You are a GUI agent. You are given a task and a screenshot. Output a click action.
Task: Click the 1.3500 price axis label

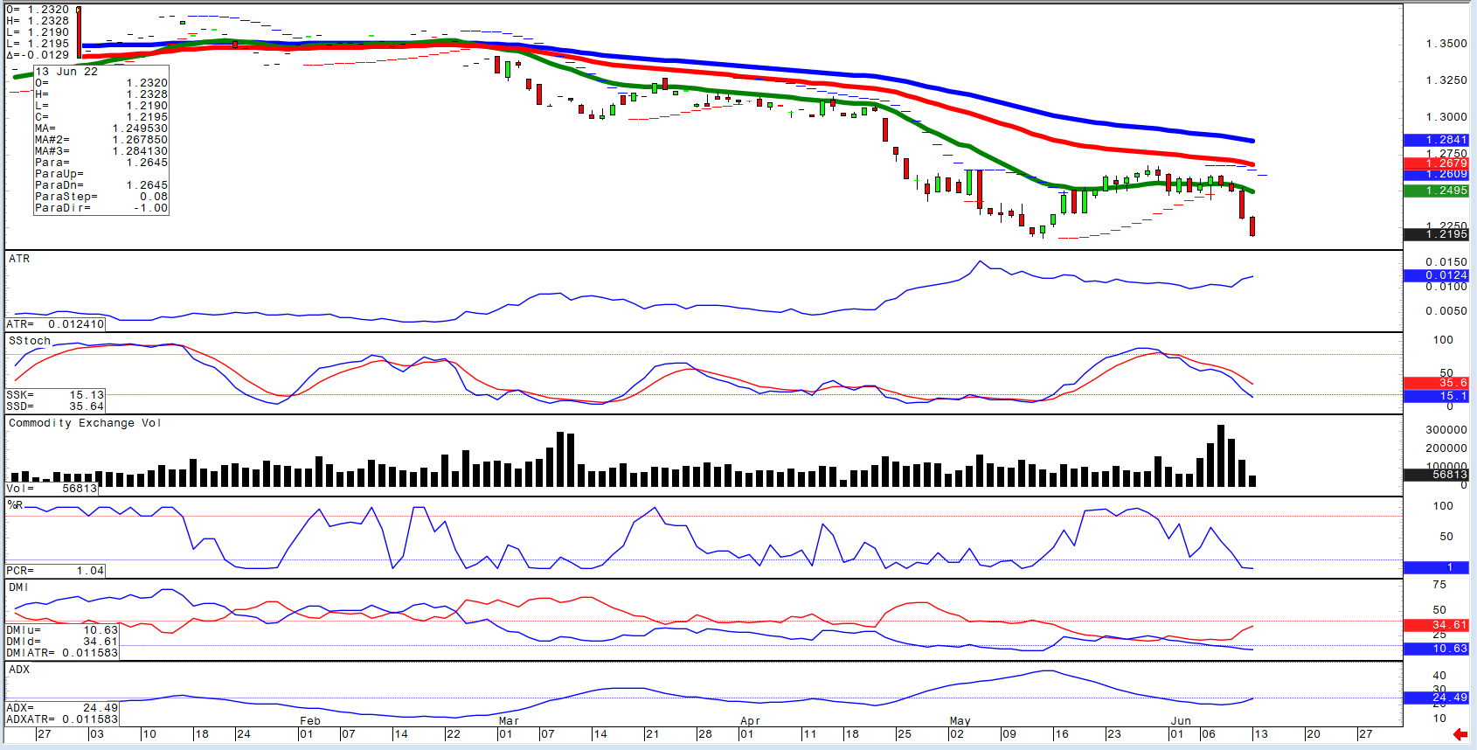(x=1446, y=44)
